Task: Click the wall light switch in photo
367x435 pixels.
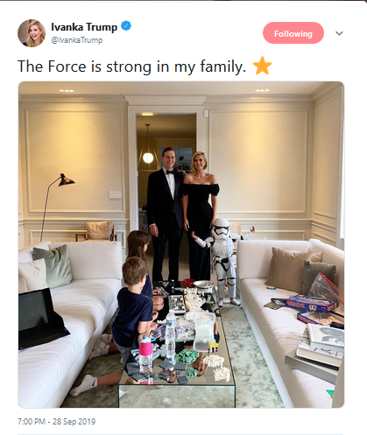Action: 115,194
